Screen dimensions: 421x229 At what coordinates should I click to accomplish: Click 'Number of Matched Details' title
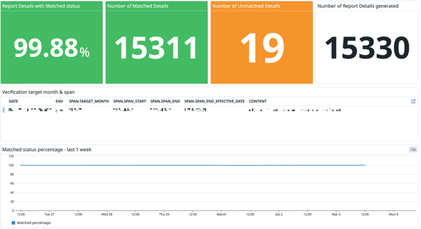(x=138, y=6)
